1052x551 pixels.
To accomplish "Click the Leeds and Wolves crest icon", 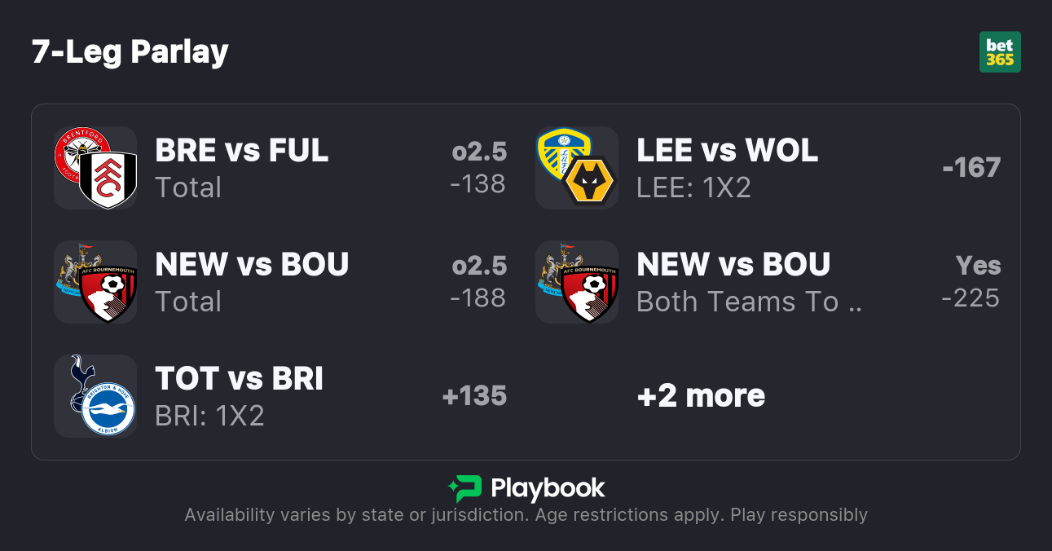I will (x=577, y=168).
